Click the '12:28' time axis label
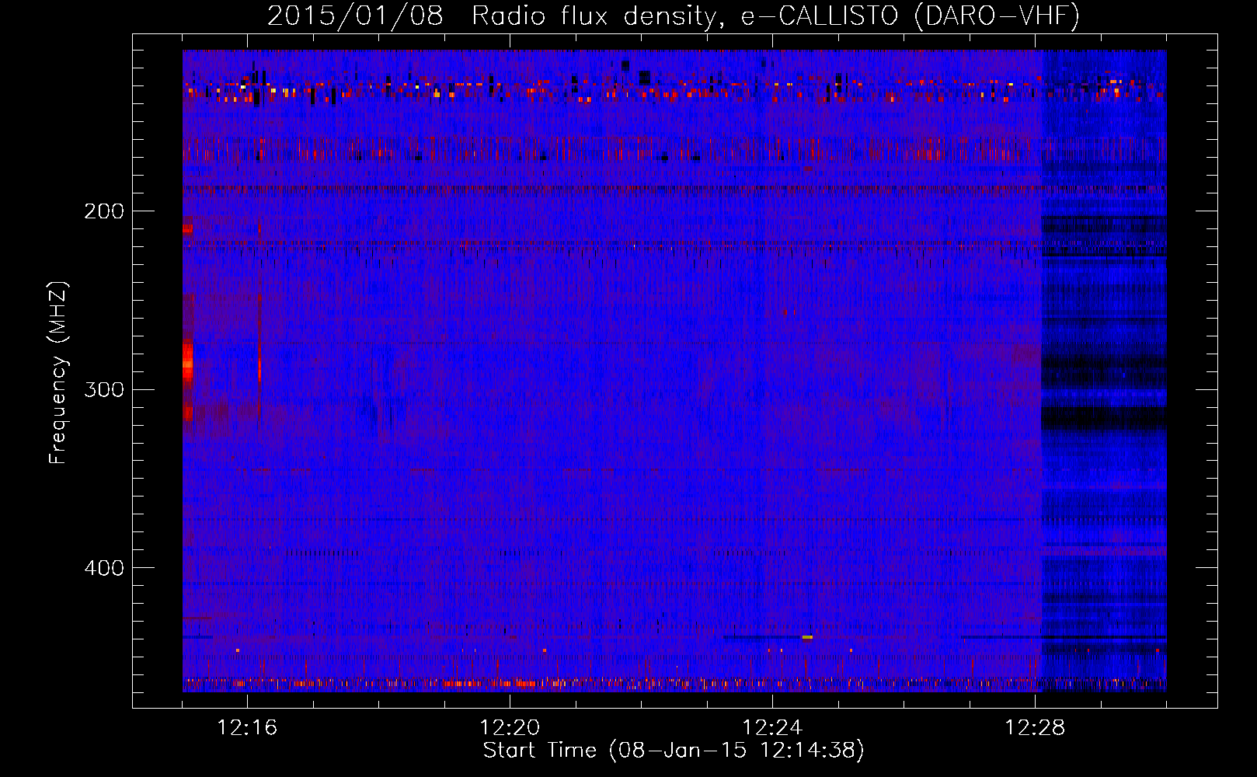This screenshot has height=777, width=1257. pyautogui.click(x=1035, y=728)
